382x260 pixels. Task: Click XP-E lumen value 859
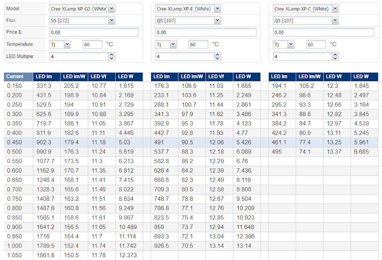[x=159, y=227]
